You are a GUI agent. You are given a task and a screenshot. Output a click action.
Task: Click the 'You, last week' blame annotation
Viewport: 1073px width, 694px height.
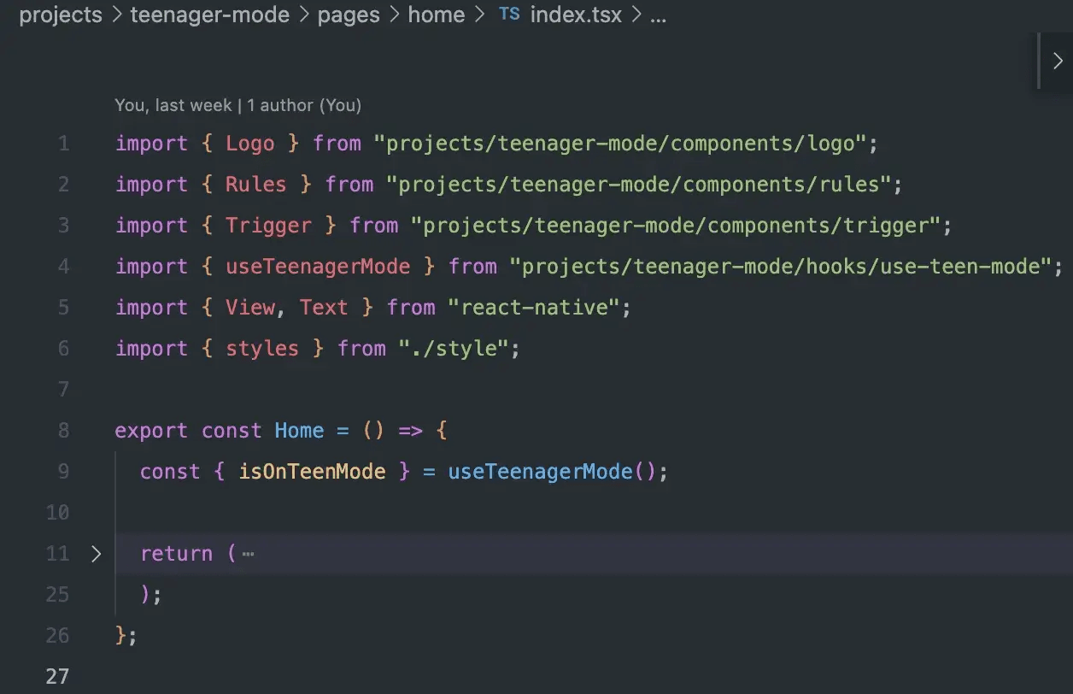[173, 105]
